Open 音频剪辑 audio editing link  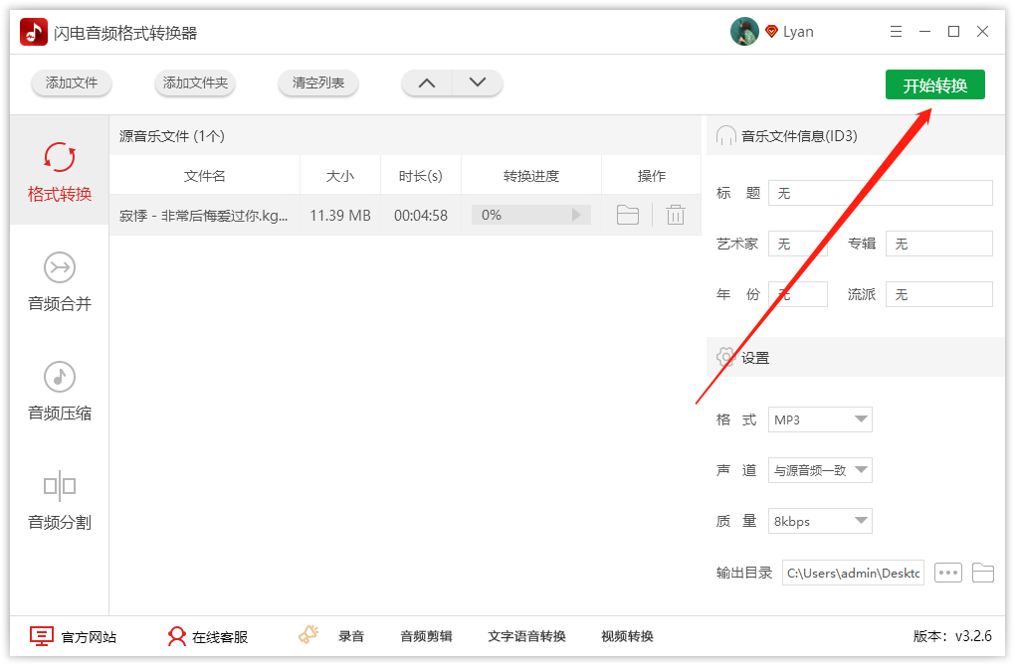[427, 636]
